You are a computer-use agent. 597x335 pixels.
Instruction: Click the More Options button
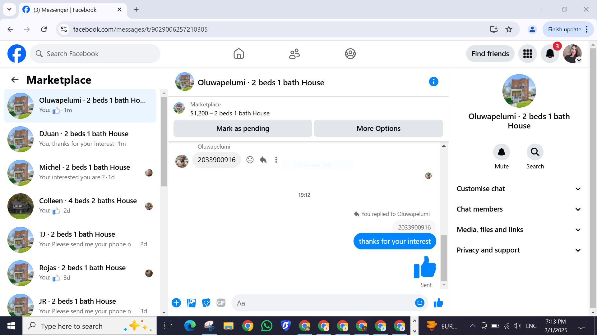click(378, 128)
